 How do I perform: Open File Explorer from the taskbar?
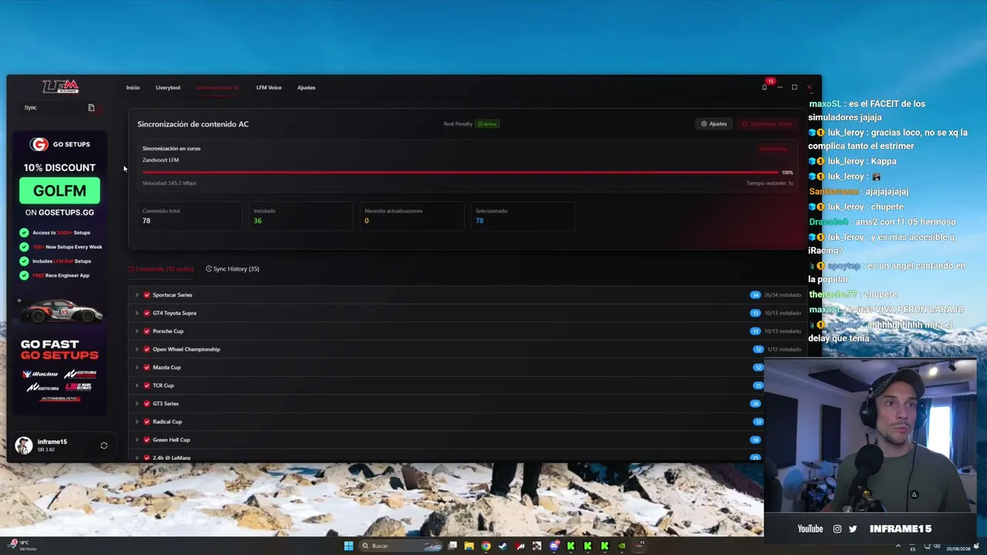click(469, 546)
